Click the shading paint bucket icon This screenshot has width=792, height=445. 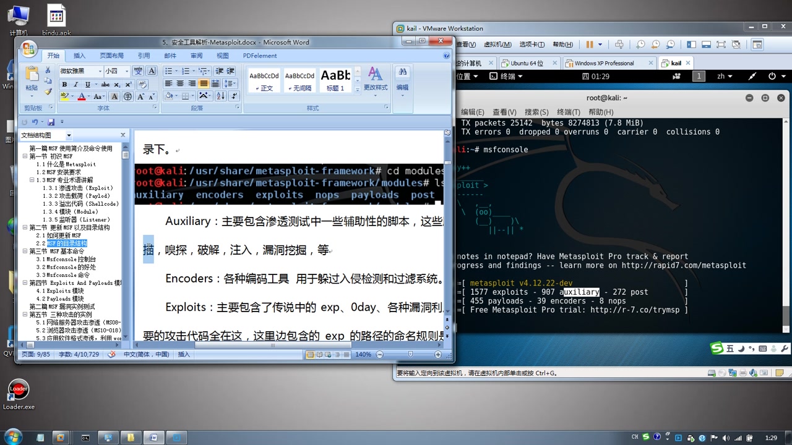170,96
